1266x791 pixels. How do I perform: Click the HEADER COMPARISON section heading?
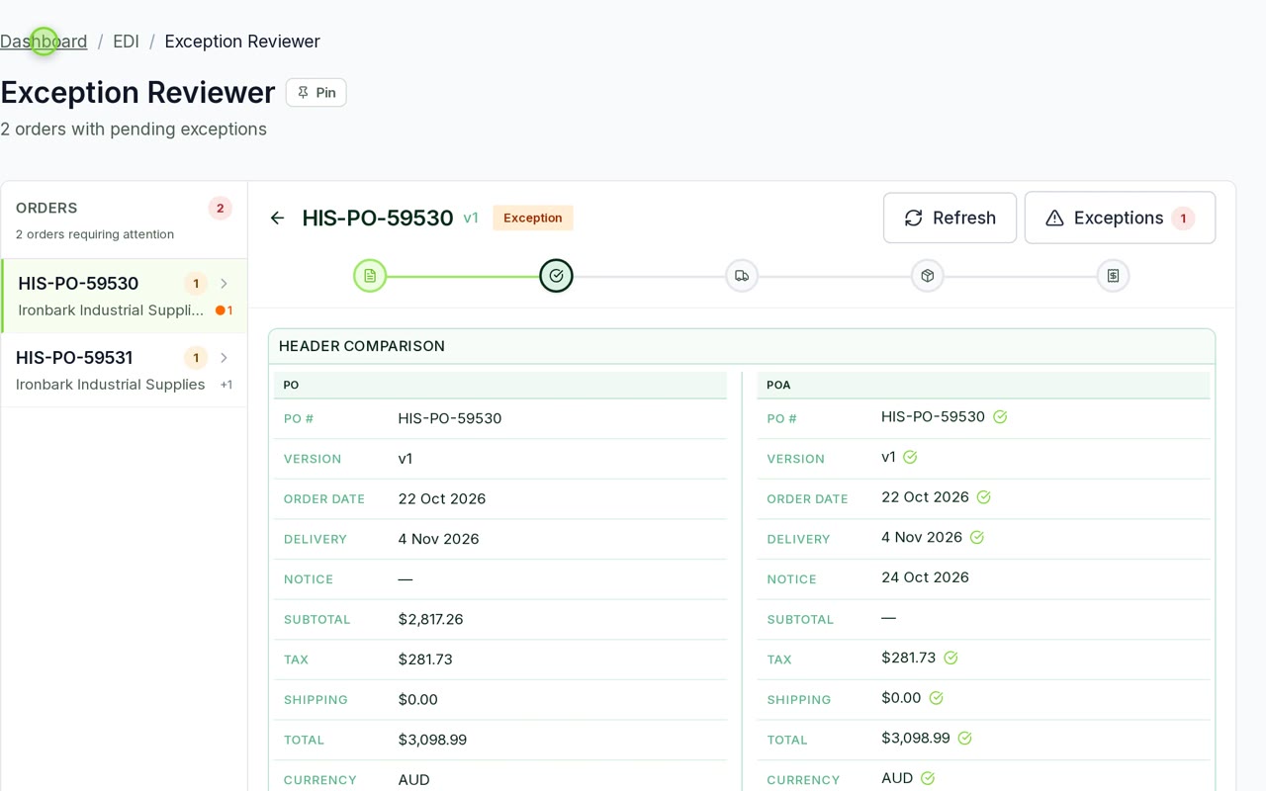click(362, 346)
